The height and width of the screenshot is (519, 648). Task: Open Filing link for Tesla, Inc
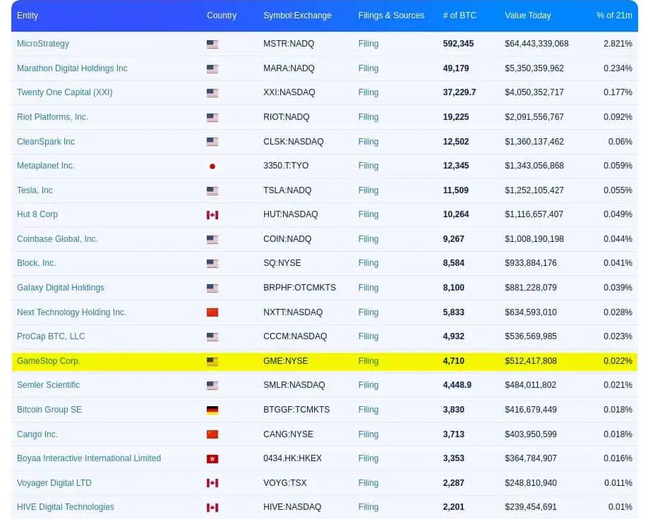tap(368, 190)
